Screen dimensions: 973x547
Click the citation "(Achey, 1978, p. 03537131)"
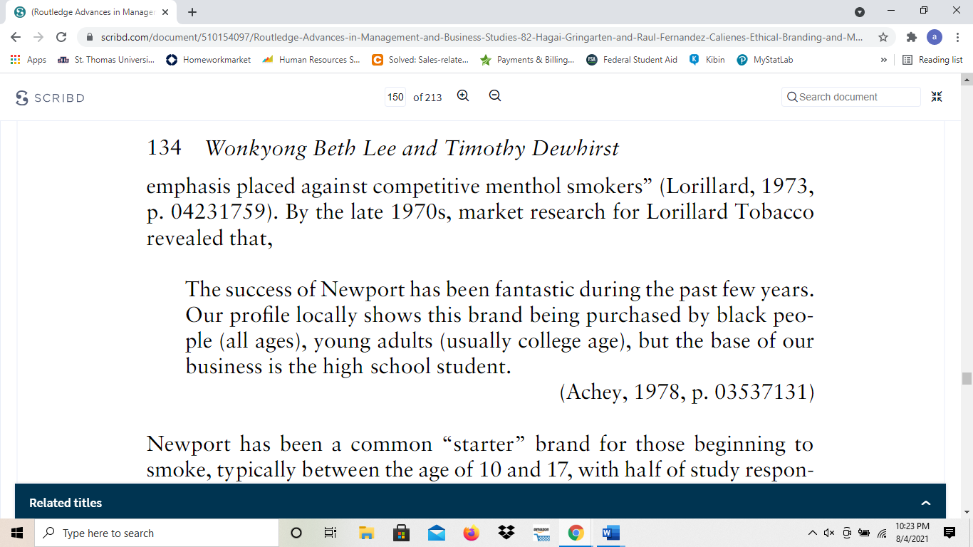pos(687,392)
